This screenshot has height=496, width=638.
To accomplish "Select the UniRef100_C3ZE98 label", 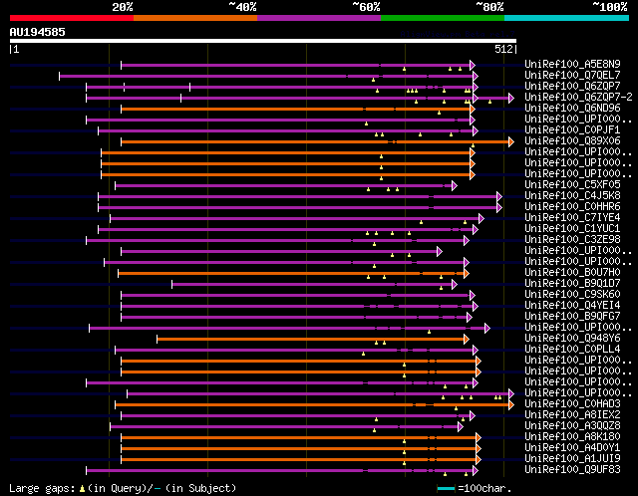I will pyautogui.click(x=572, y=240).
